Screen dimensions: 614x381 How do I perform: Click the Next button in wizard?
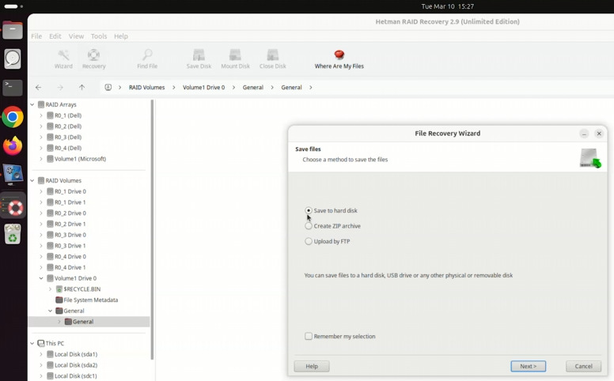click(529, 366)
